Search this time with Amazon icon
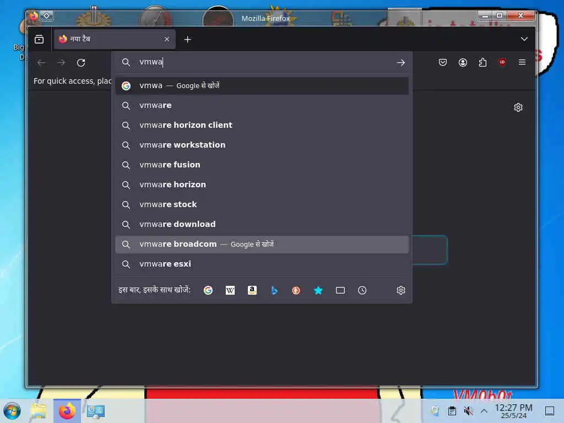 coord(252,290)
